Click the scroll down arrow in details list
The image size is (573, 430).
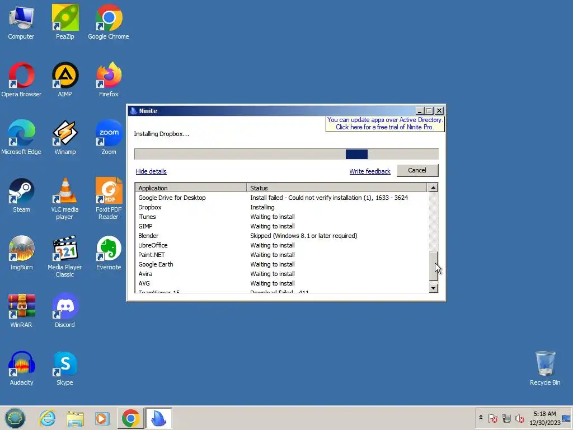click(x=433, y=288)
